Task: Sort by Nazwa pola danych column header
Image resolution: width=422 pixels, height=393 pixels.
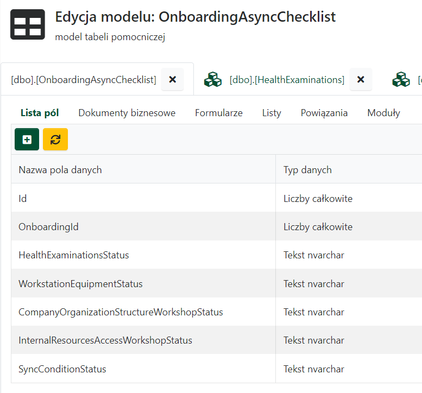Action: coord(60,170)
